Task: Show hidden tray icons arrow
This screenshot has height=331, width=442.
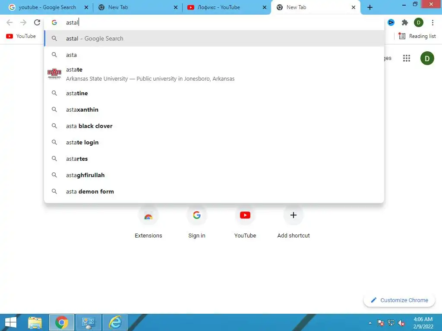Action: point(370,323)
